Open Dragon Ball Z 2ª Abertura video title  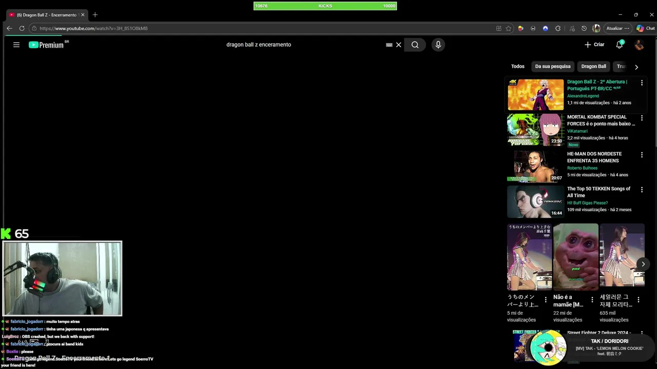[x=597, y=85]
